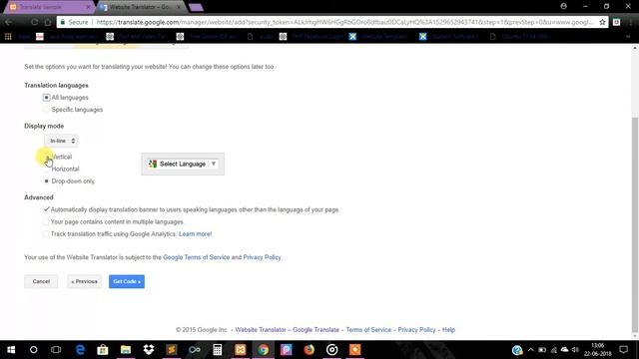Launch Microsoft Edge from taskbar

coord(80,350)
